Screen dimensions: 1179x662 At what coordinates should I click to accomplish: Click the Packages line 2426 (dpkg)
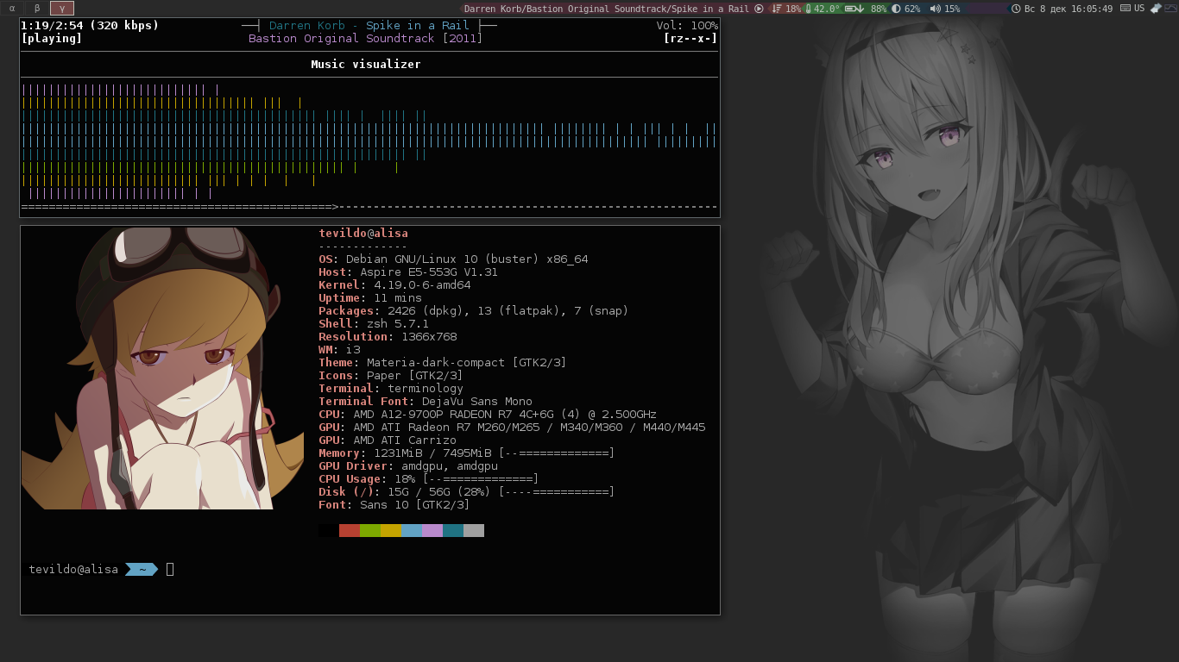coord(474,311)
